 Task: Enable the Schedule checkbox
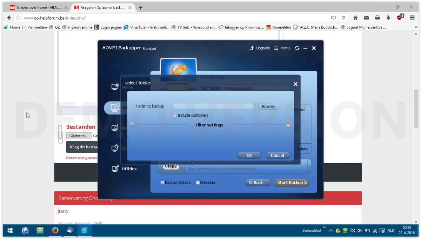point(198,183)
